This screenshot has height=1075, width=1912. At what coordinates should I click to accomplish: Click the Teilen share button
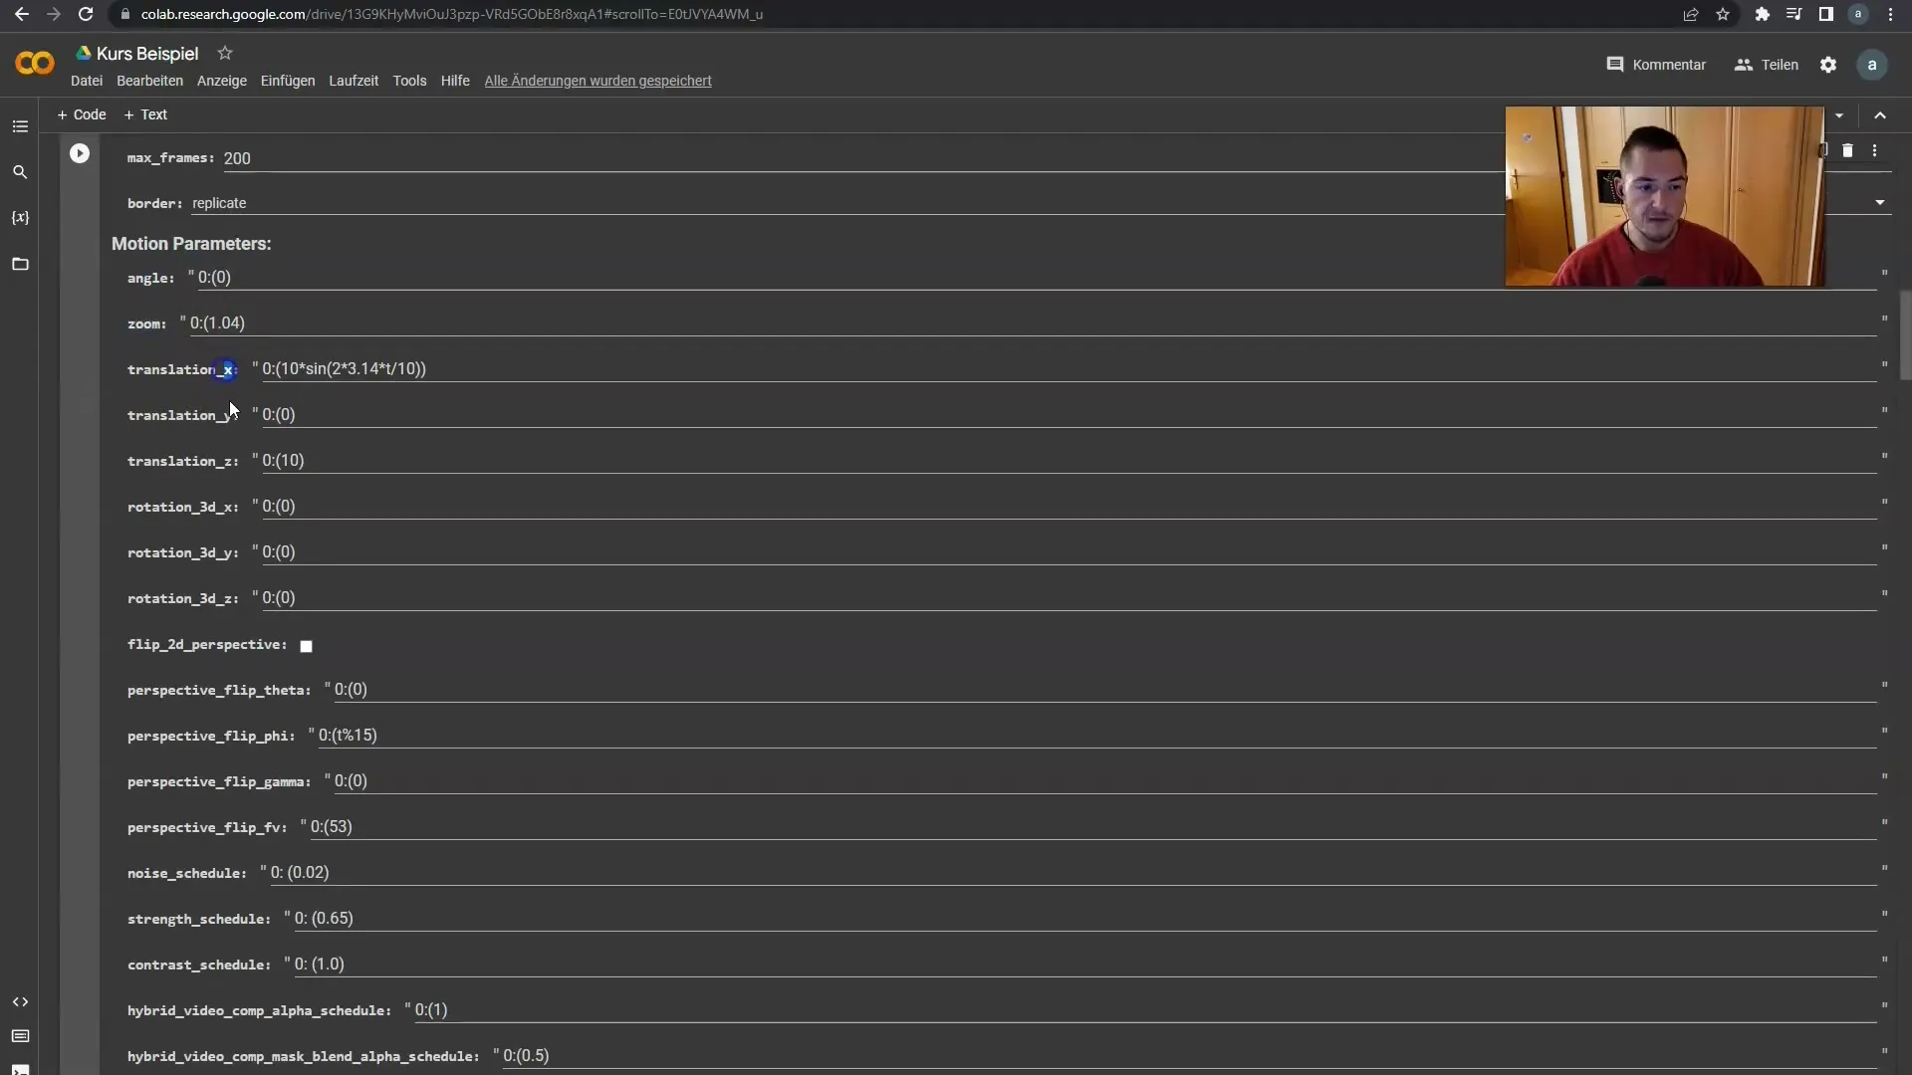tap(1780, 65)
